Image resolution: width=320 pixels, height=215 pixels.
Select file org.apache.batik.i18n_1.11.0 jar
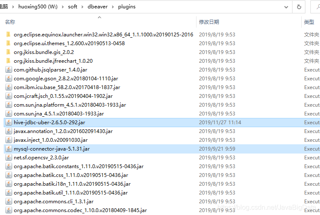point(72,184)
